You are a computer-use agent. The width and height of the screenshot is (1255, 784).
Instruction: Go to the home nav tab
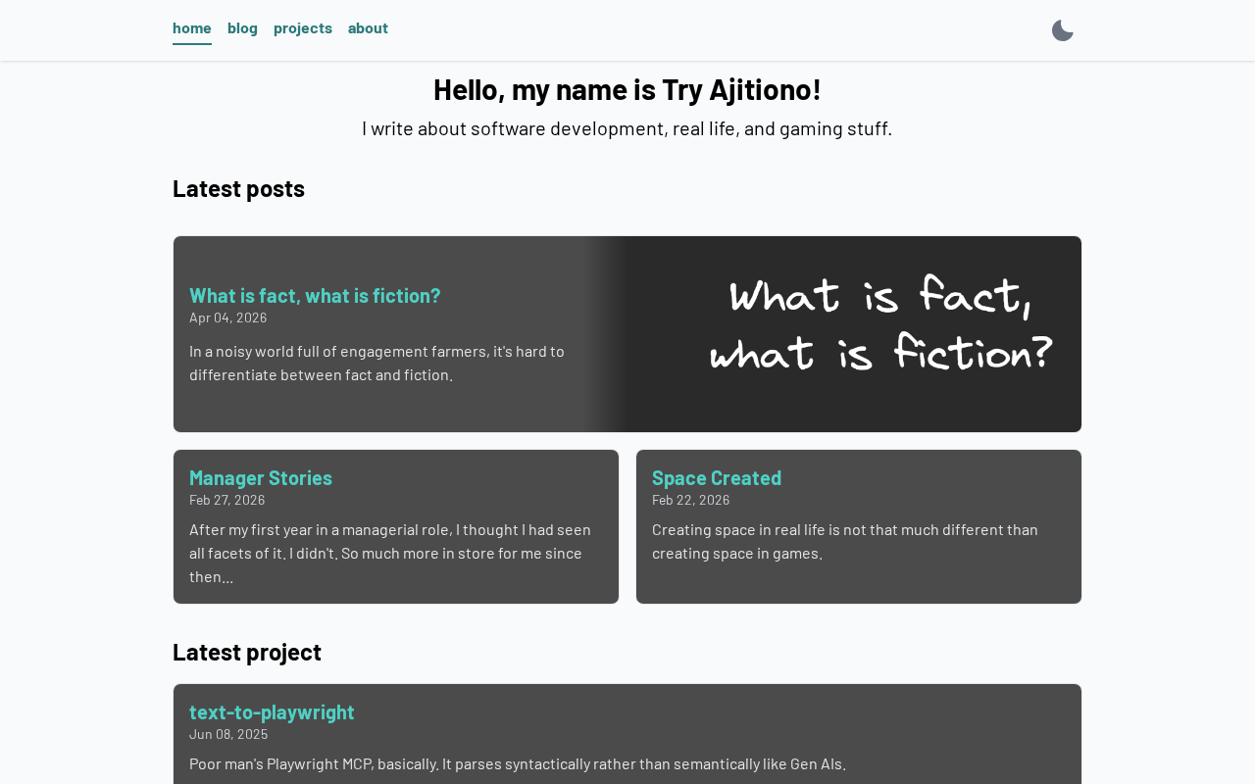[192, 28]
